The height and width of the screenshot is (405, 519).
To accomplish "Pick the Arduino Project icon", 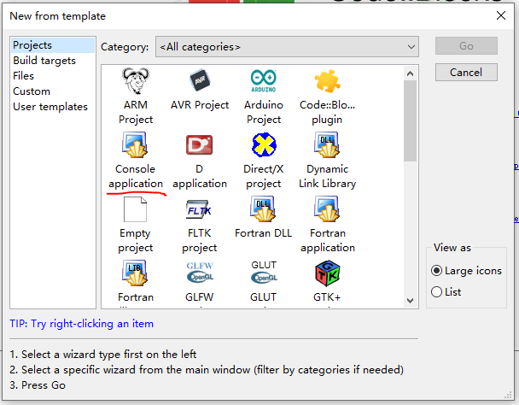I will pyautogui.click(x=264, y=81).
